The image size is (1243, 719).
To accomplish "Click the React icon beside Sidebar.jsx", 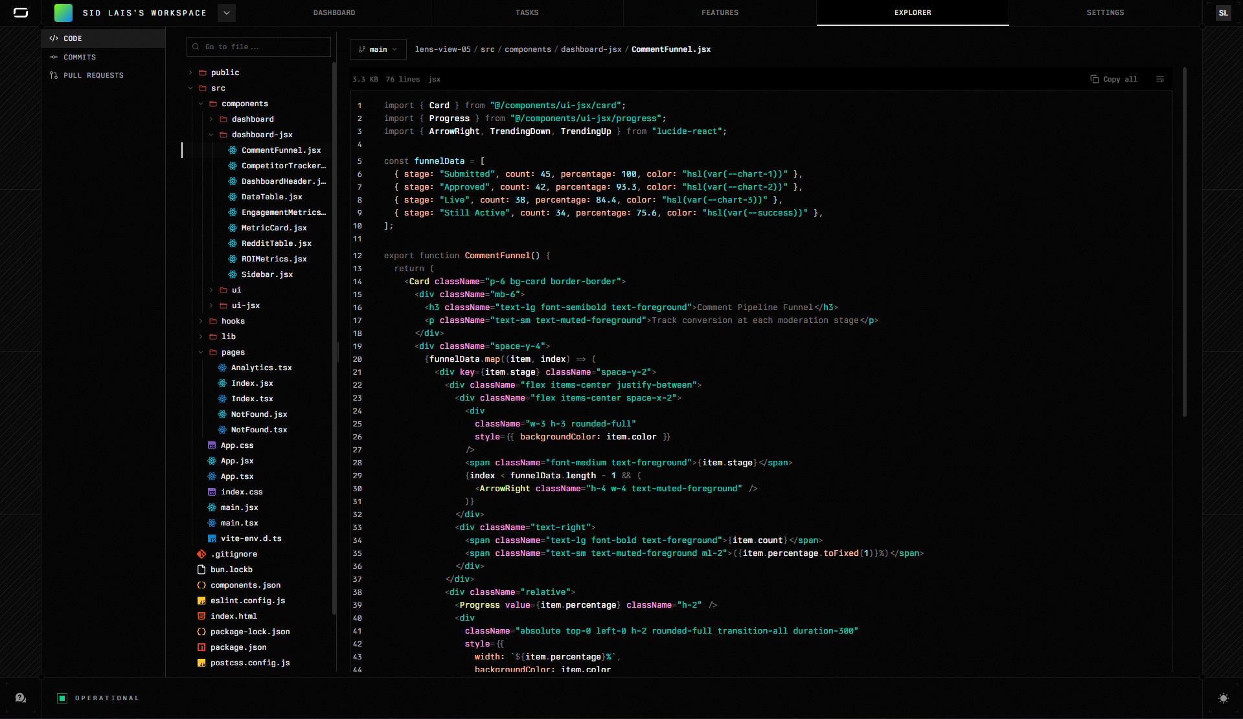I will pos(233,274).
